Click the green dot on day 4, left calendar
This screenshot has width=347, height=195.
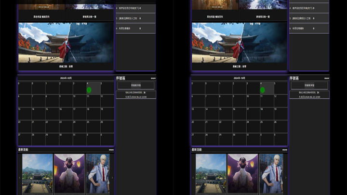[89, 90]
